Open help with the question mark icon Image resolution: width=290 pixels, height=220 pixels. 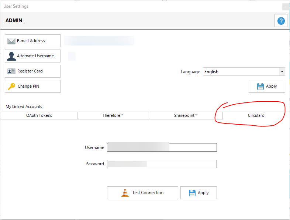281,21
